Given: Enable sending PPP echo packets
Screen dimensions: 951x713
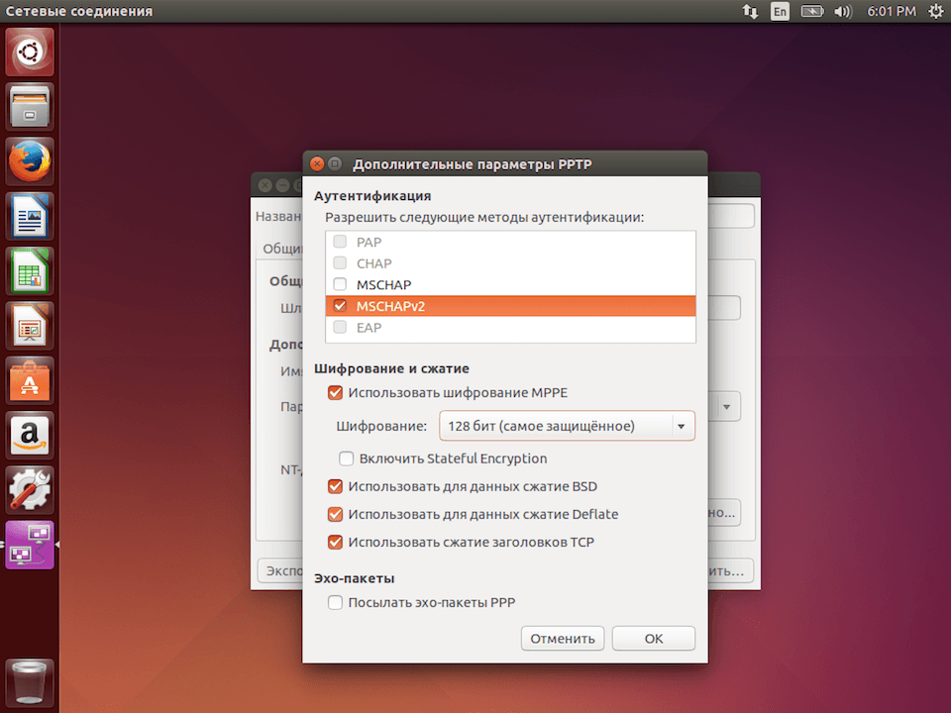Looking at the screenshot, I should pyautogui.click(x=334, y=602).
